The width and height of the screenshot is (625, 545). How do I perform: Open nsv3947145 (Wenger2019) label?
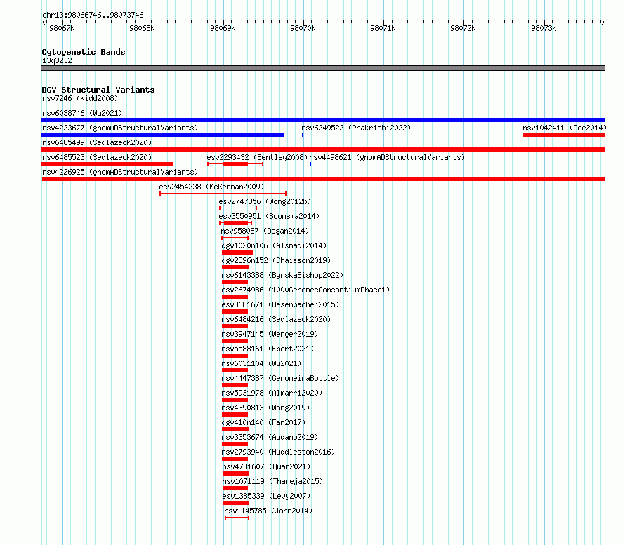[x=270, y=334]
